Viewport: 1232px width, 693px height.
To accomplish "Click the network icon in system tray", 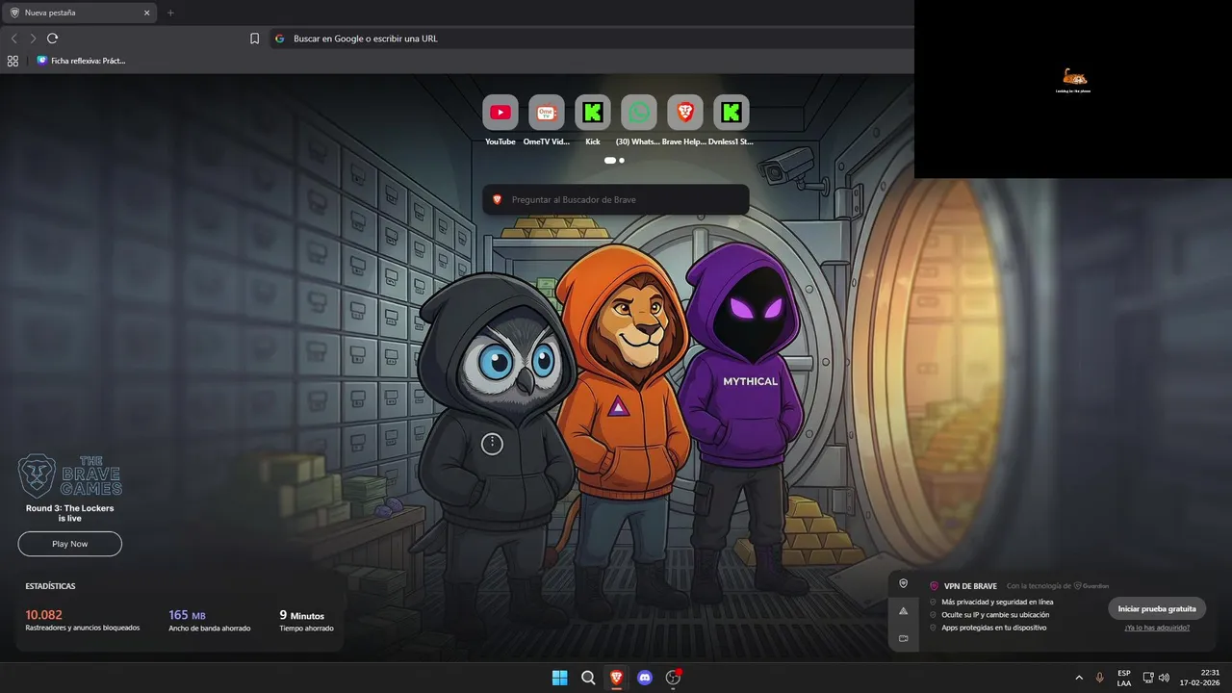I will [1148, 678].
